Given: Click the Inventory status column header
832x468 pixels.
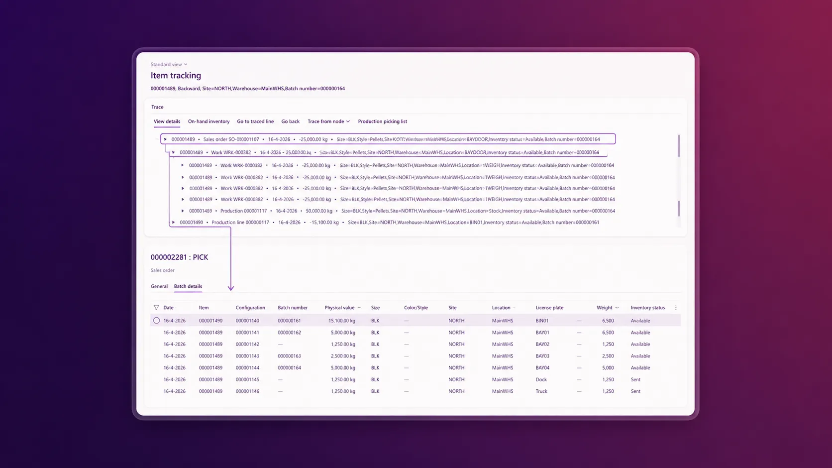Looking at the screenshot, I should [x=648, y=308].
